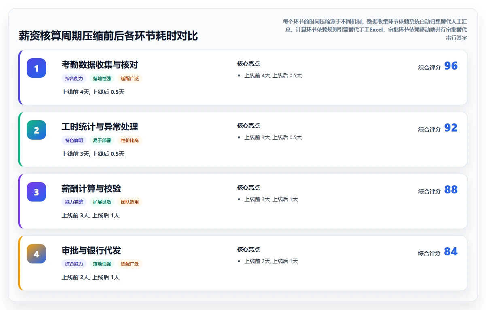
Task: Click bold summary under 考勤数据收集与核对 tags
Action: coord(93,92)
